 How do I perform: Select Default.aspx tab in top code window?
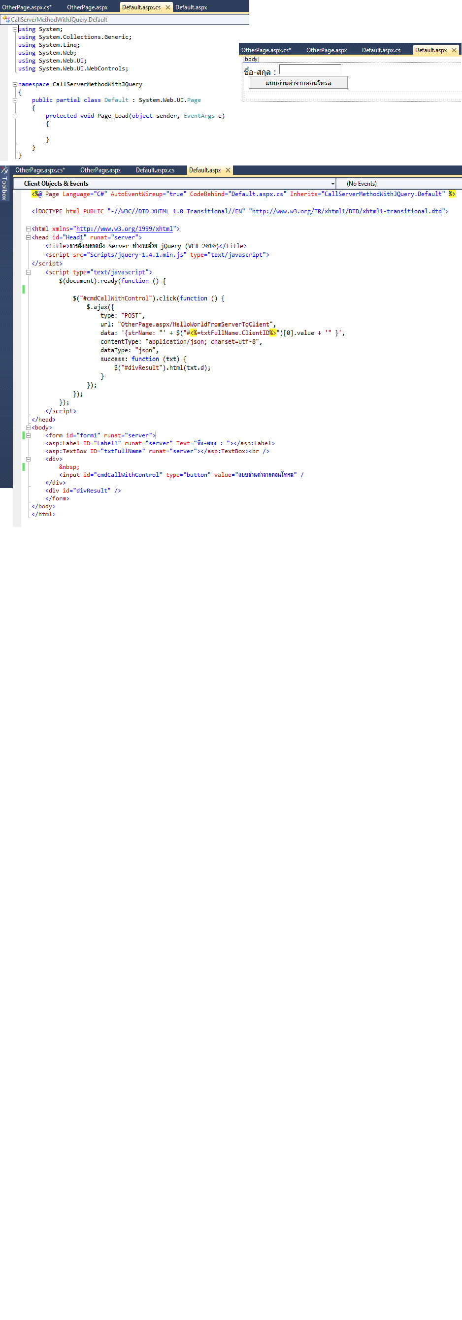point(191,7)
